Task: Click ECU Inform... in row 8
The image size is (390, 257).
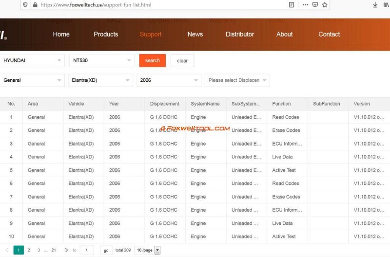Action: click(287, 210)
